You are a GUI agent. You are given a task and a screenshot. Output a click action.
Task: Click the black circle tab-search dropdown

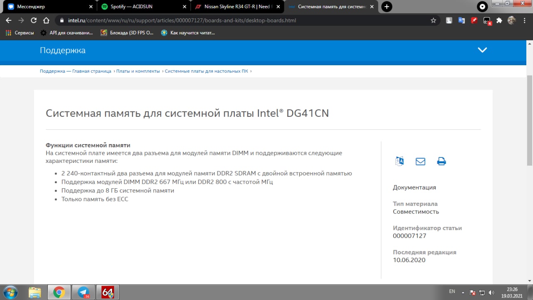click(482, 7)
